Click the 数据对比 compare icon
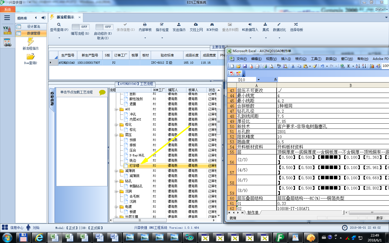The width and height of the screenshot is (389, 243). point(279,24)
